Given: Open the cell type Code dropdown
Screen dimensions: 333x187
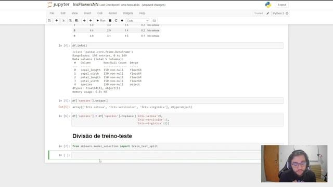Looking at the screenshot, I should click(137, 21).
